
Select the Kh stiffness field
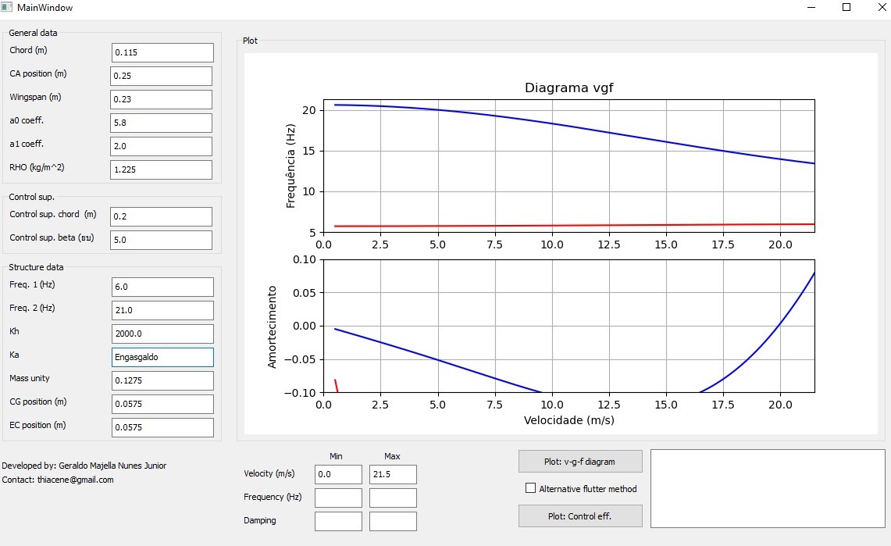(162, 334)
